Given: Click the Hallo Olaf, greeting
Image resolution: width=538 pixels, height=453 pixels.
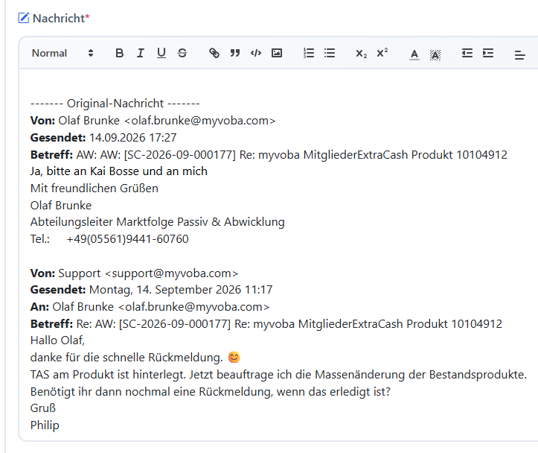Looking at the screenshot, I should point(57,340).
